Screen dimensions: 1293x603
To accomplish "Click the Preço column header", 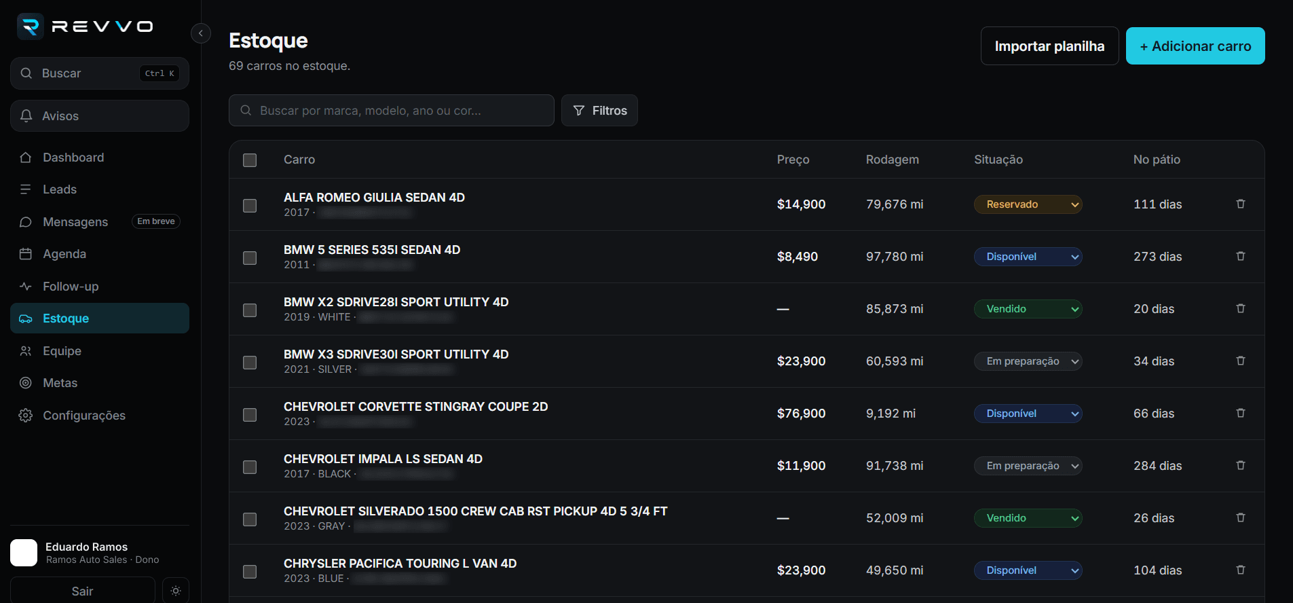I will point(793,160).
